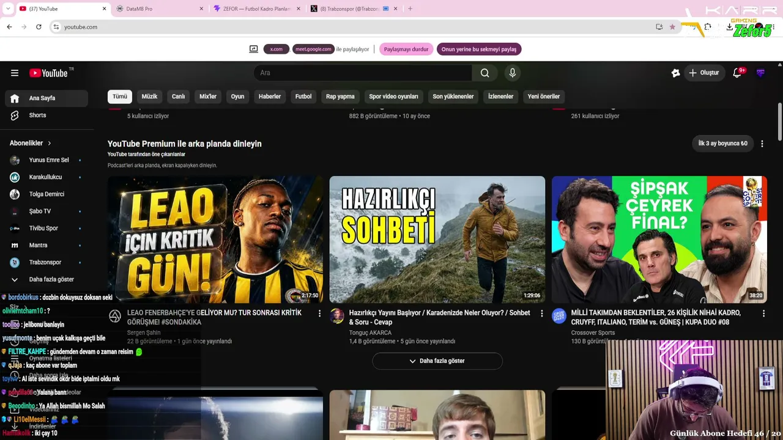The height and width of the screenshot is (440, 783).
Task: Expand Daha fazla göster in sidebar
Action: tap(46, 279)
